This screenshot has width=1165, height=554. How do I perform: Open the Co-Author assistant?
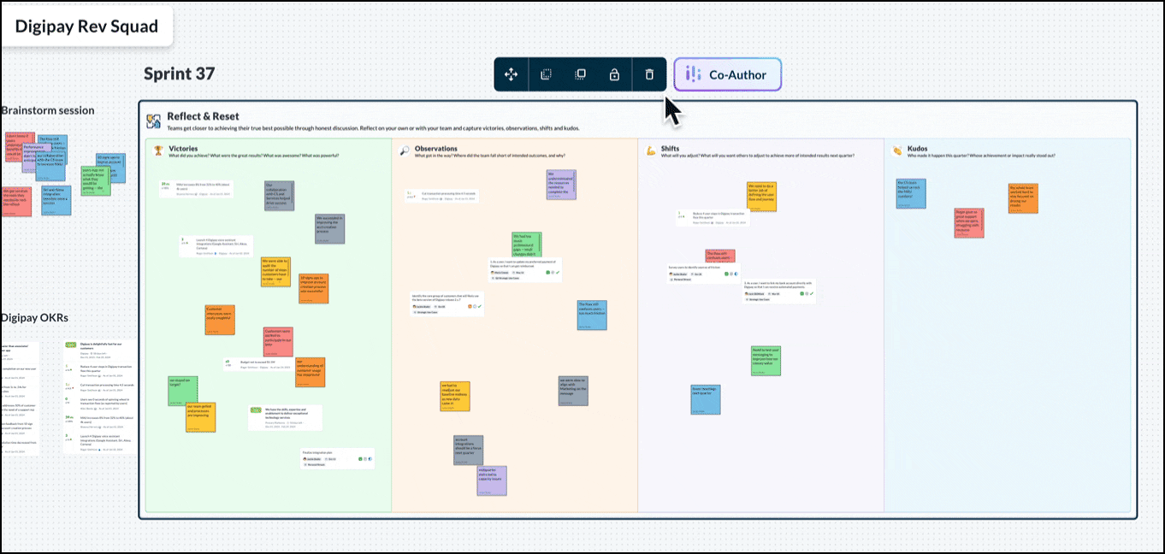coord(727,75)
